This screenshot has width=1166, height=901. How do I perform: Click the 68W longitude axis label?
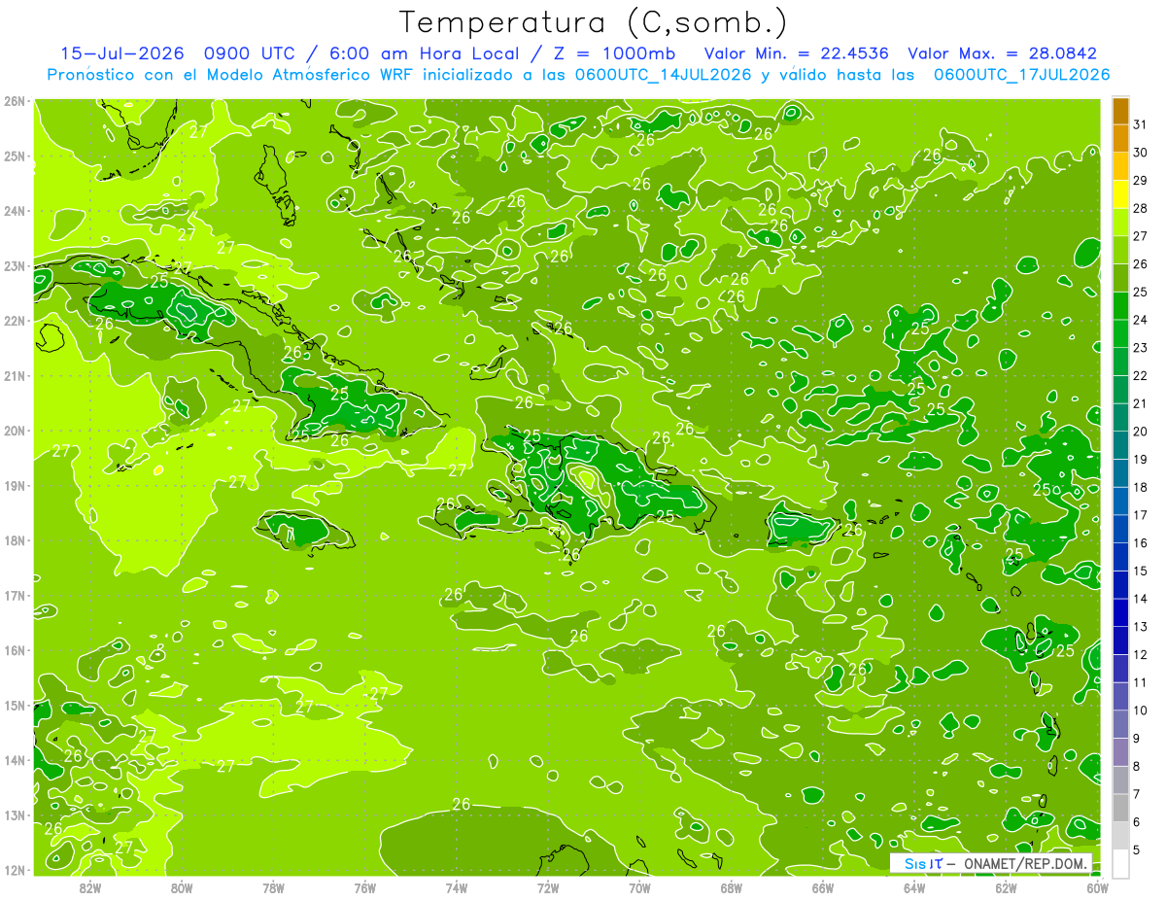tap(732, 887)
